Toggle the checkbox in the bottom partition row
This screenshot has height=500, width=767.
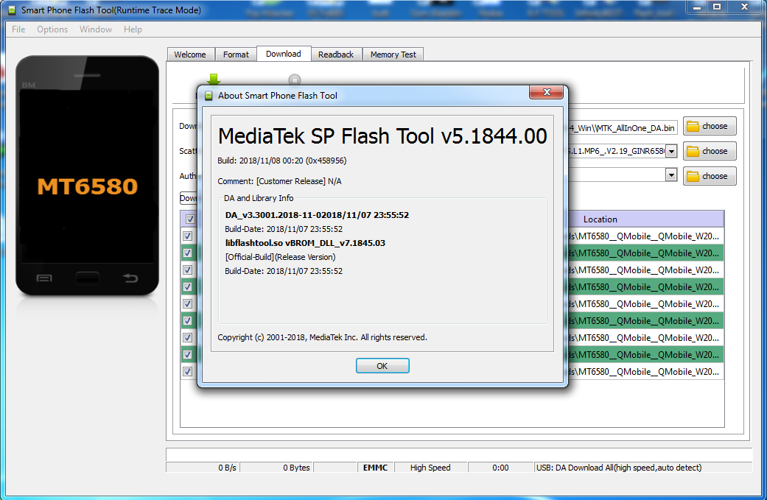tap(187, 371)
